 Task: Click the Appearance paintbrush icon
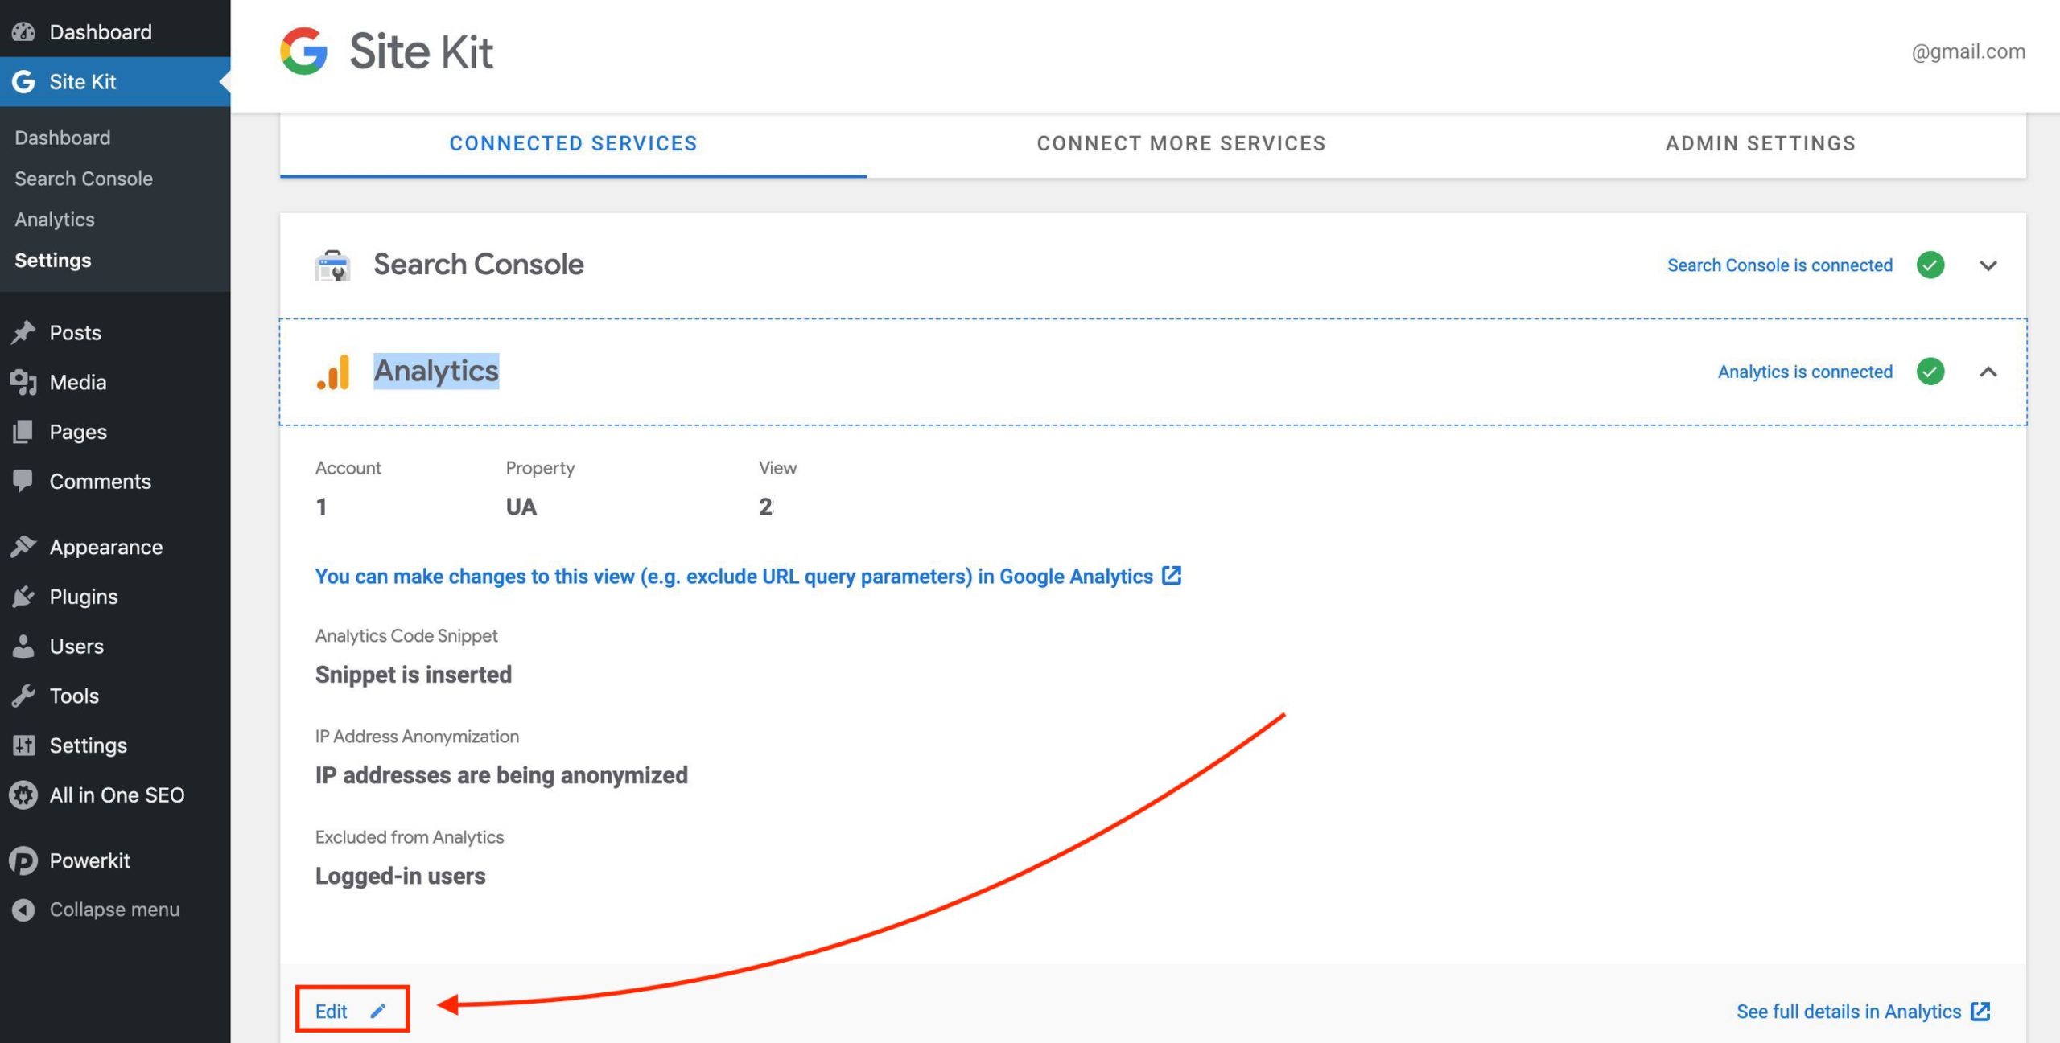tap(23, 547)
